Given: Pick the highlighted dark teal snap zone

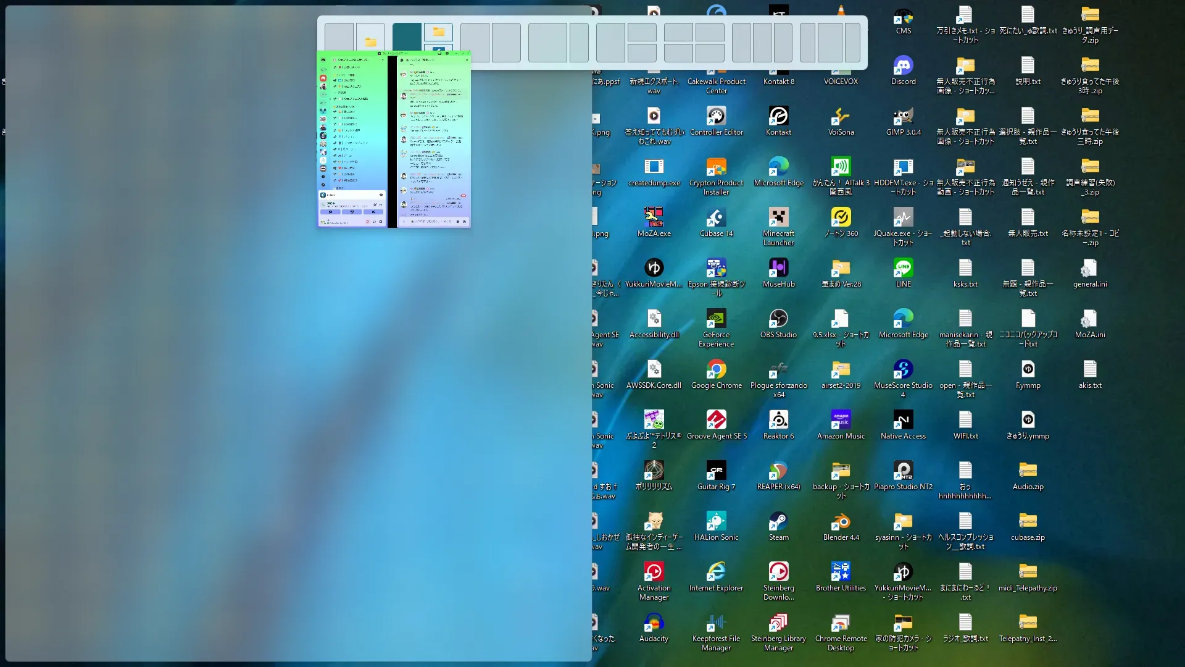Looking at the screenshot, I should [407, 36].
